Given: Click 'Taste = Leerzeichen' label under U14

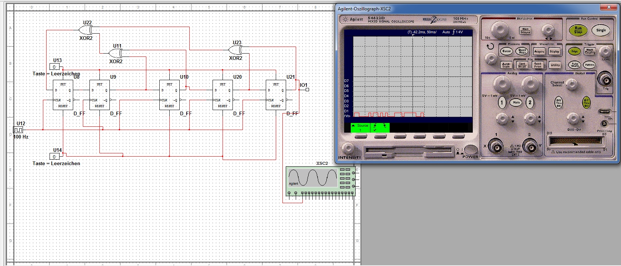Looking at the screenshot, I should coord(56,163).
